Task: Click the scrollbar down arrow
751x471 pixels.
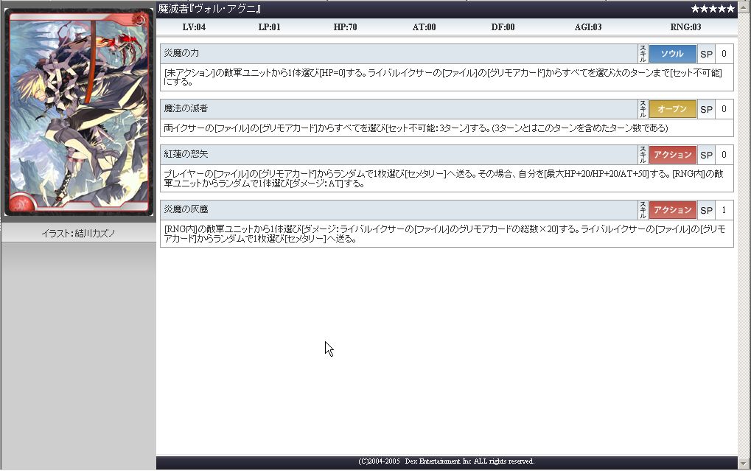Action: (x=744, y=464)
